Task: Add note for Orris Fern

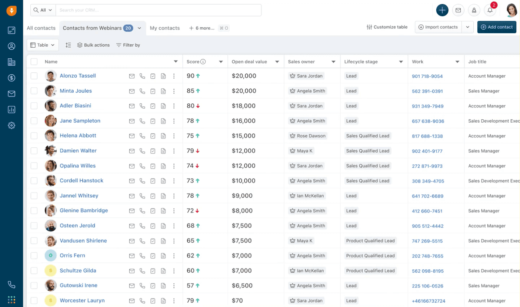Action: 163,256
